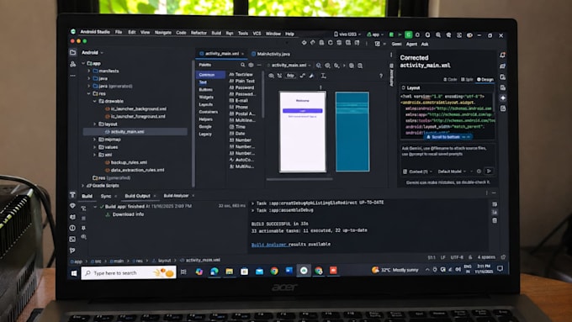Toggle the View Options eye in design toolbar

271,76
